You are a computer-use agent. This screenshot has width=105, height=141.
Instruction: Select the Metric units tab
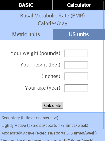click(26, 34)
